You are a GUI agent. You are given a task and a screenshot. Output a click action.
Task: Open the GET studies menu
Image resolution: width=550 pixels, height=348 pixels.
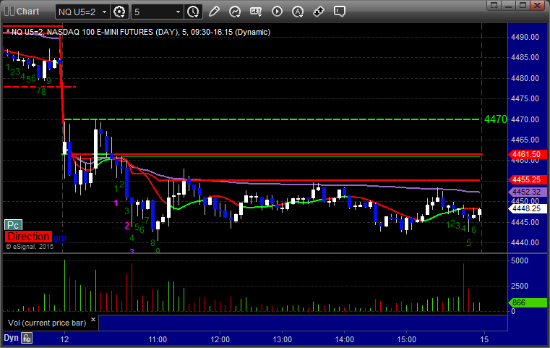(256, 12)
